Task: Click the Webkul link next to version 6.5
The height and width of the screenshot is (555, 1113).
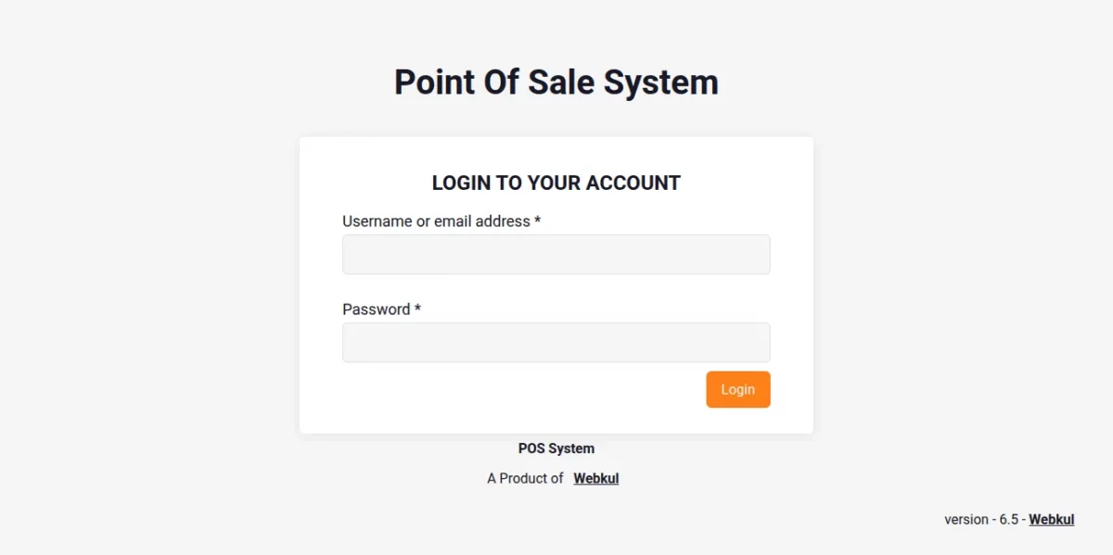Action: pos(1051,519)
